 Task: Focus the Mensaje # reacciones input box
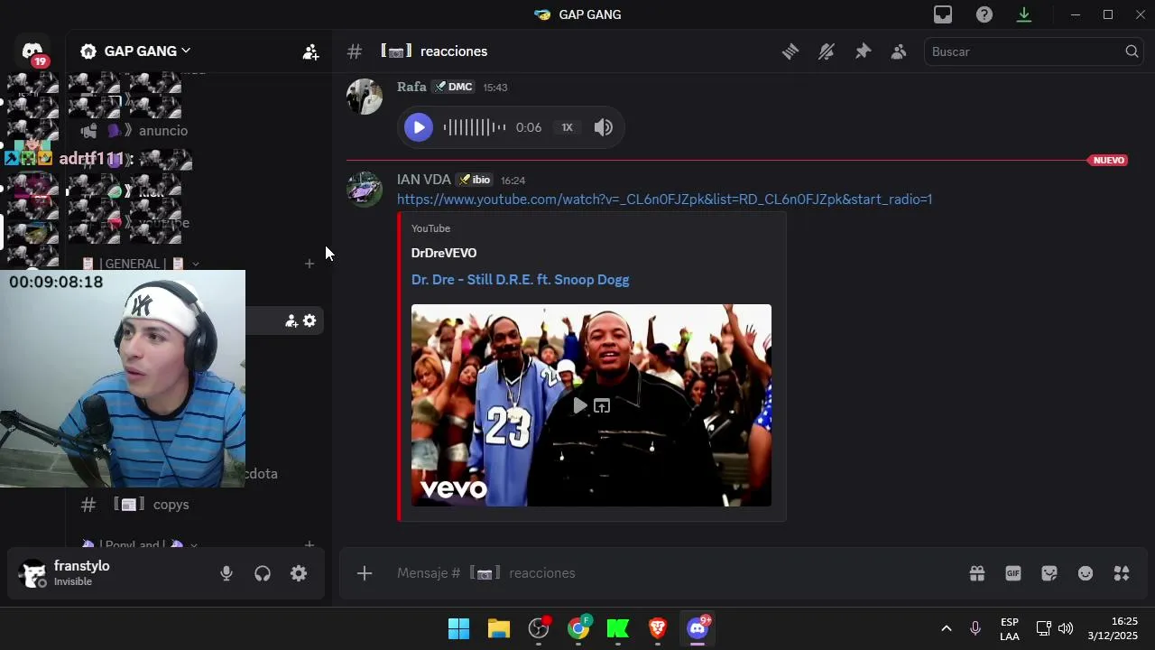click(668, 573)
